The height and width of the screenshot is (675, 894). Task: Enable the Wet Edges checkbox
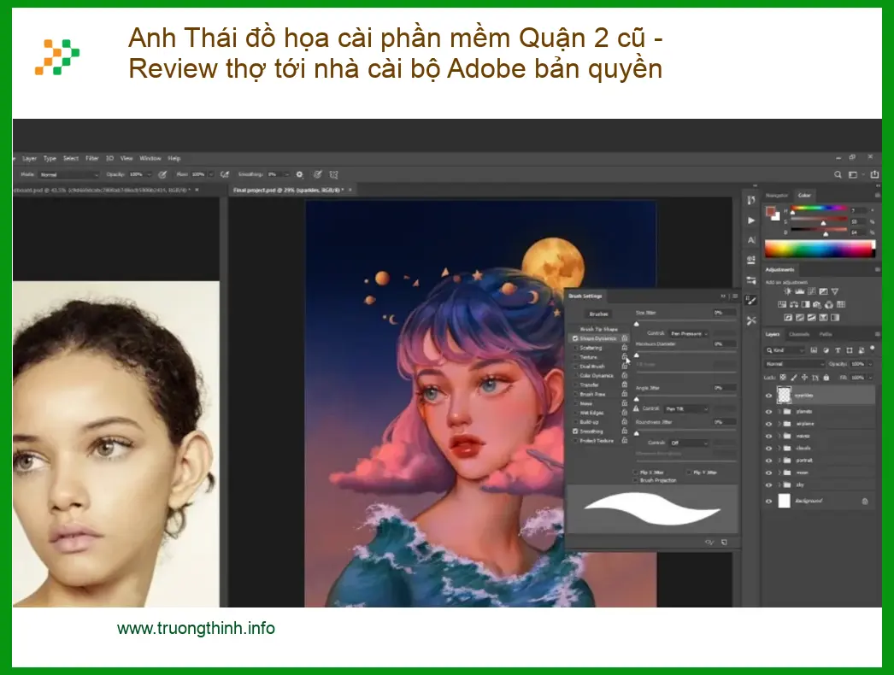coord(575,413)
